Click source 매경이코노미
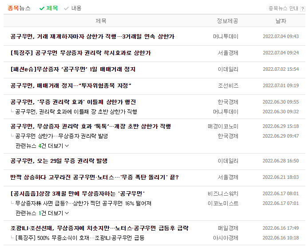The height and width of the screenshot is (247, 308). pyautogui.click(x=223, y=126)
